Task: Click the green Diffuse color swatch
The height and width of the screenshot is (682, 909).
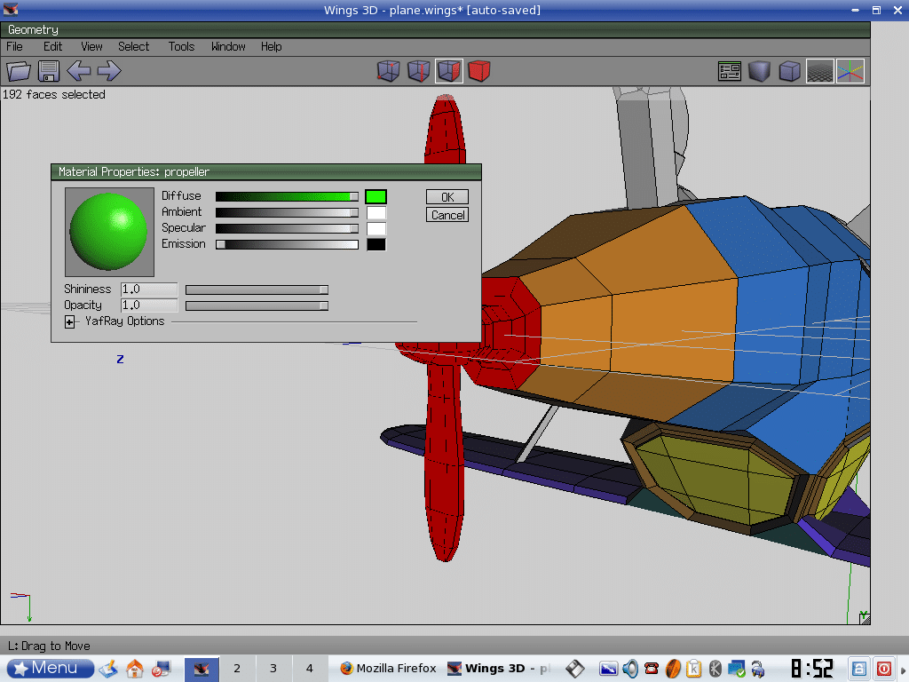Action: point(375,196)
